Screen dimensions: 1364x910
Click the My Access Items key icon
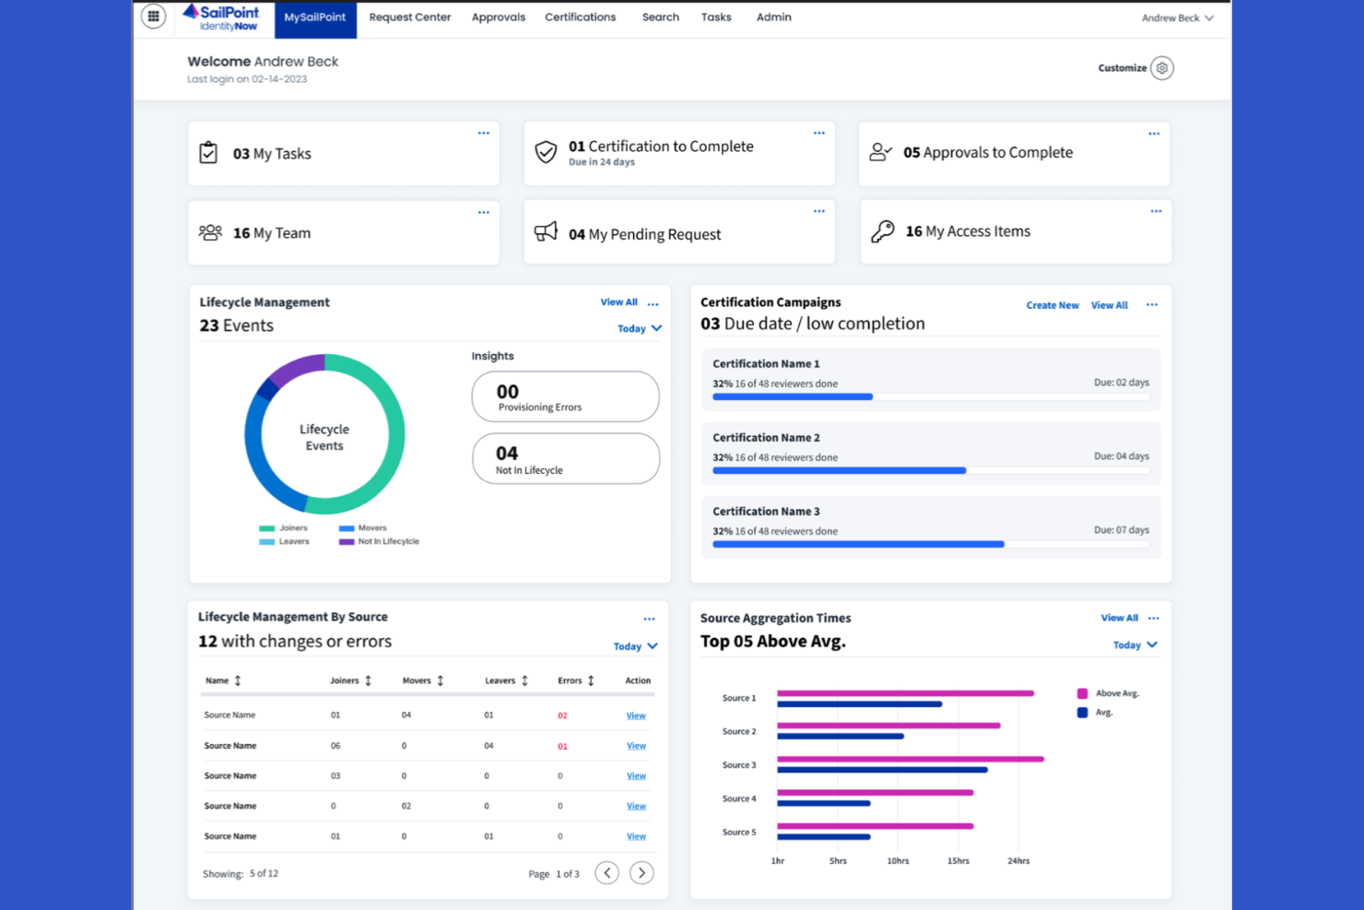click(x=883, y=230)
